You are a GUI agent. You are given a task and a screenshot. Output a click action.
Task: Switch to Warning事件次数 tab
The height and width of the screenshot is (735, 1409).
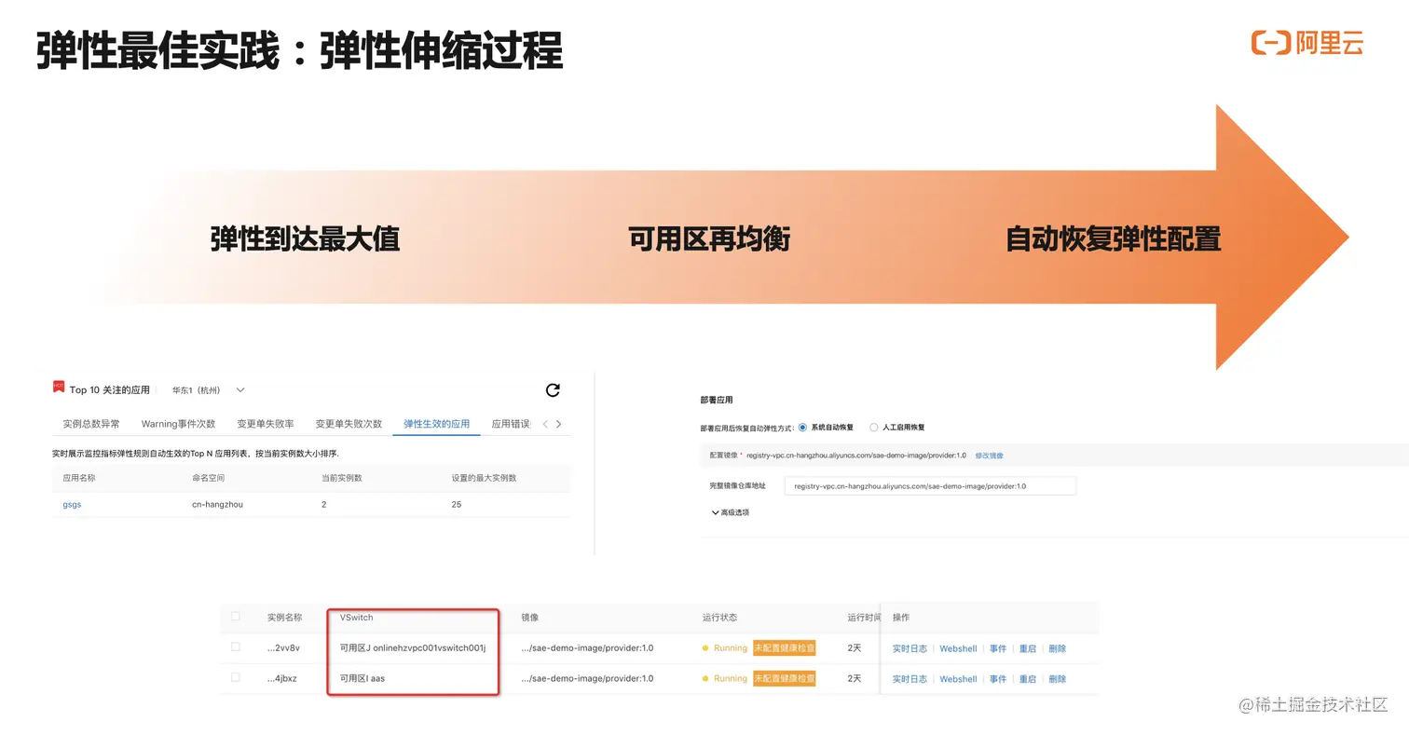click(178, 424)
